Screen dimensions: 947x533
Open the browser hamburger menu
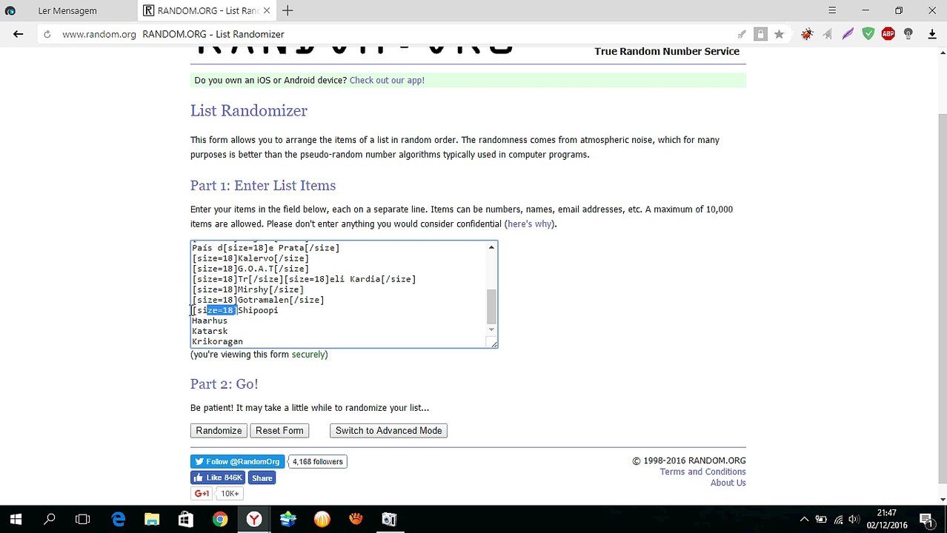(832, 10)
